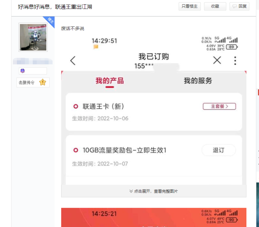Switch to the 我的服务 tab

tap(198, 81)
